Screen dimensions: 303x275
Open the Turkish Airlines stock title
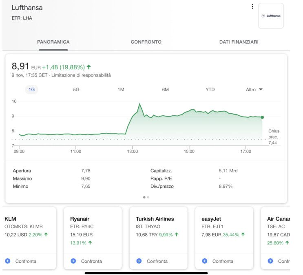tap(155, 219)
